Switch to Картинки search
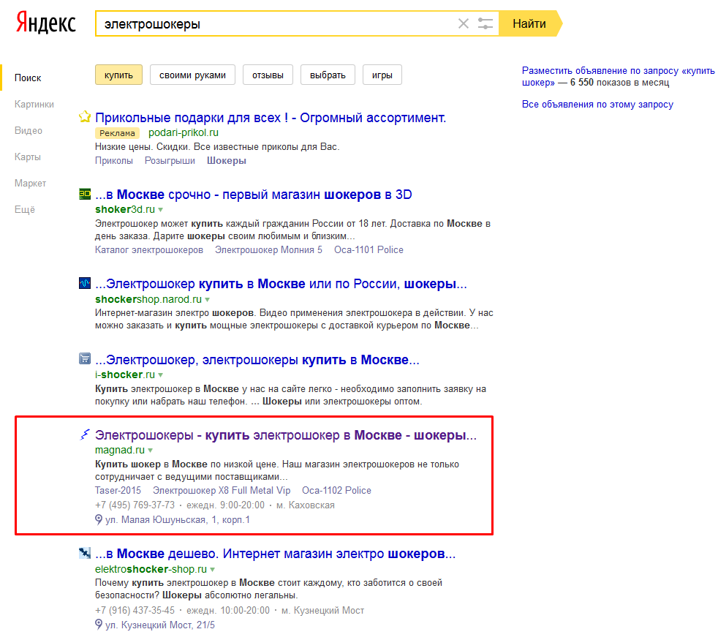The image size is (718, 640). pyautogui.click(x=34, y=105)
